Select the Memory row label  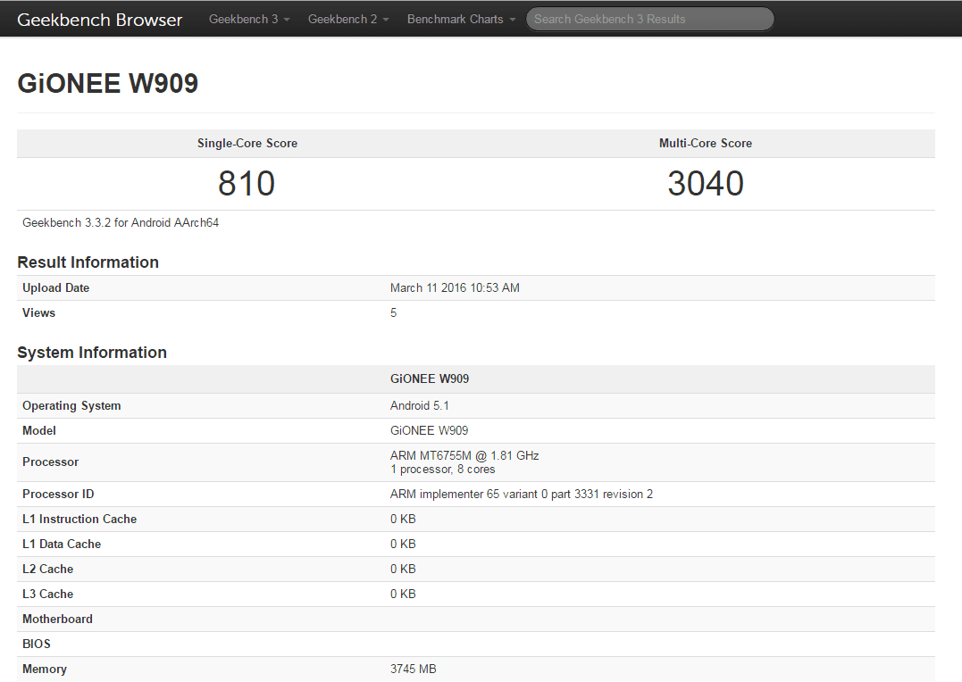pos(44,670)
